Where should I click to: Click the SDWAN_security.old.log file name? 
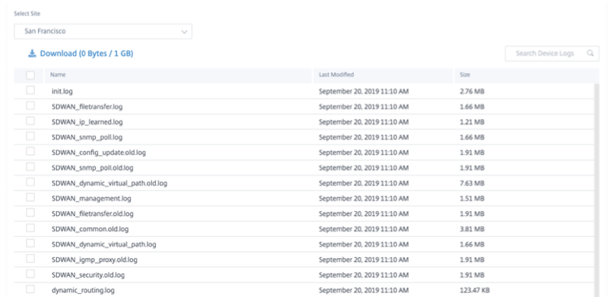coord(89,275)
